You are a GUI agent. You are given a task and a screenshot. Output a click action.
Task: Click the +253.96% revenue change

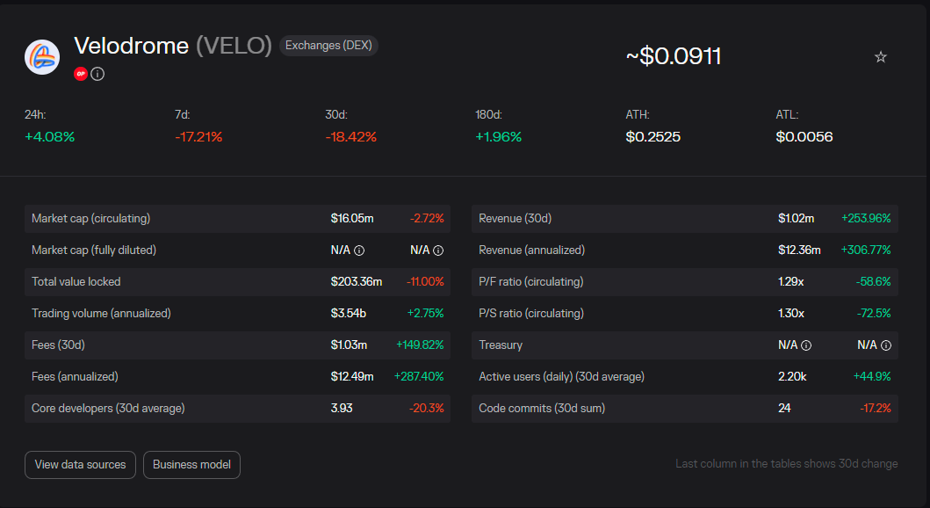pos(866,218)
